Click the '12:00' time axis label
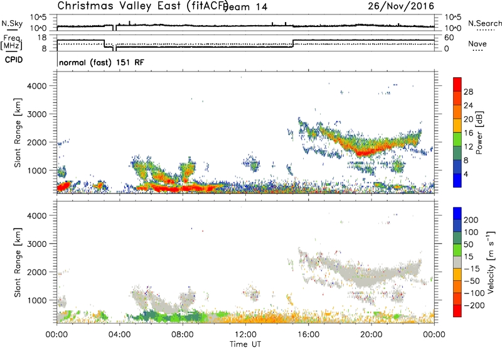The width and height of the screenshot is (502, 348). point(245,335)
